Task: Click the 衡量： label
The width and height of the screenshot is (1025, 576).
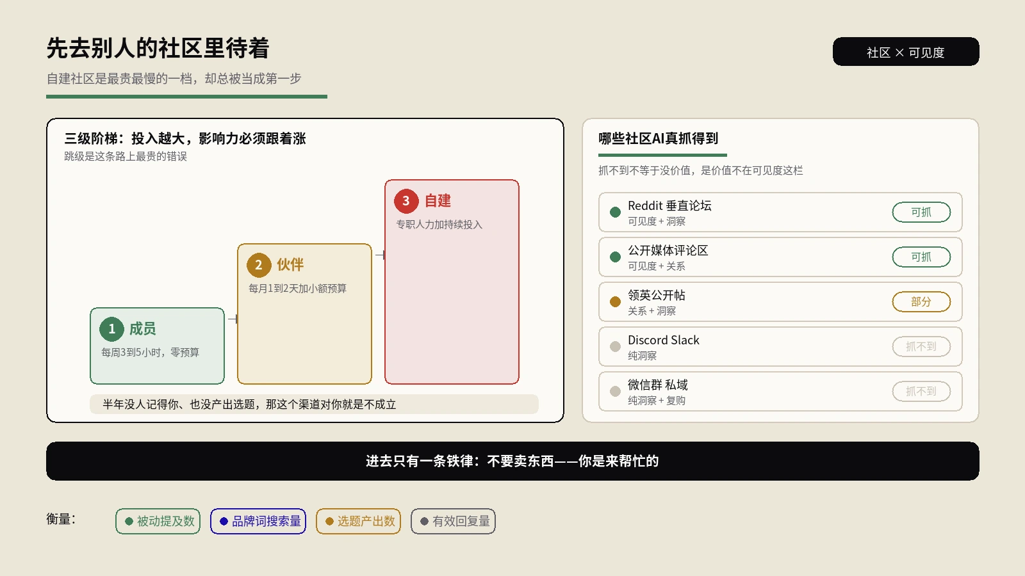Action: [x=61, y=519]
